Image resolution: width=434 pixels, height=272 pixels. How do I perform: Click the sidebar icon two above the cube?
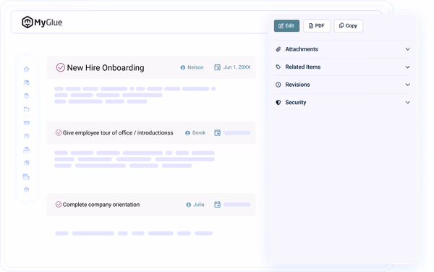click(x=27, y=163)
